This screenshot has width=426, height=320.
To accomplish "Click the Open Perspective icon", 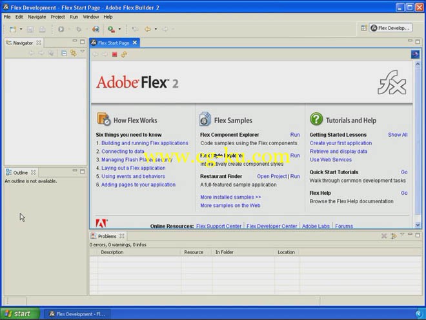I will pos(364,28).
